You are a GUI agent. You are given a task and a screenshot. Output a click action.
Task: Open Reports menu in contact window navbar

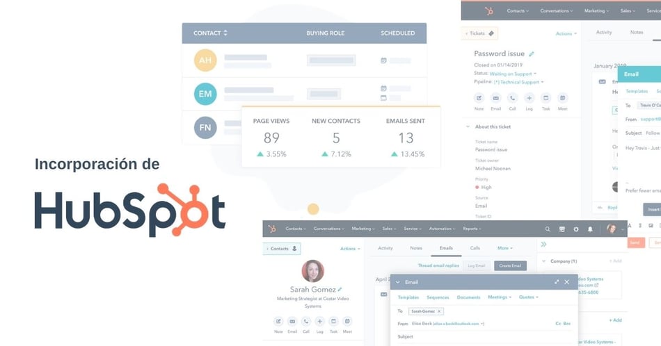coord(472,229)
